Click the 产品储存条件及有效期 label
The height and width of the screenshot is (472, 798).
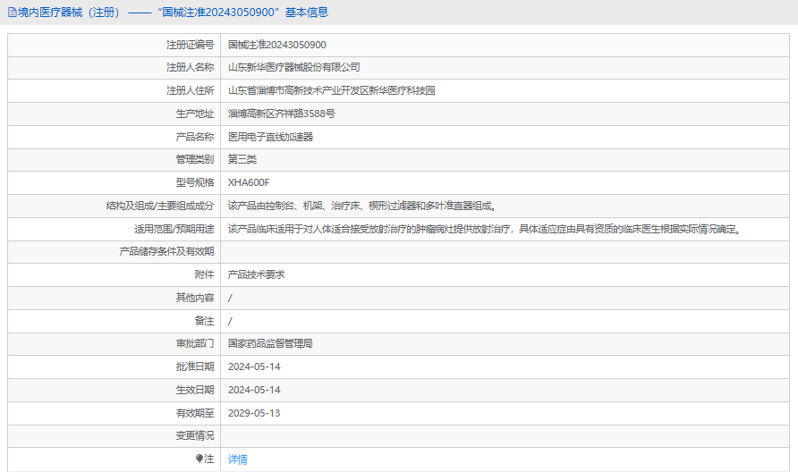[167, 251]
